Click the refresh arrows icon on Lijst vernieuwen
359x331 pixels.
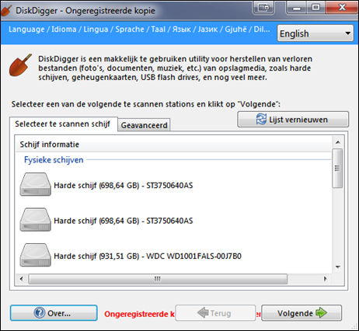tap(261, 119)
